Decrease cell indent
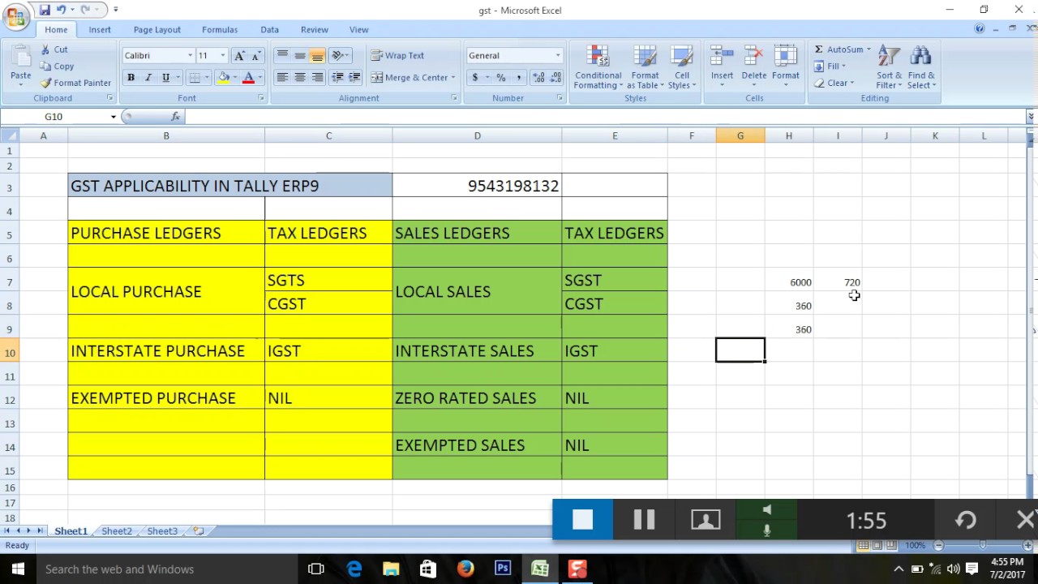 point(337,77)
